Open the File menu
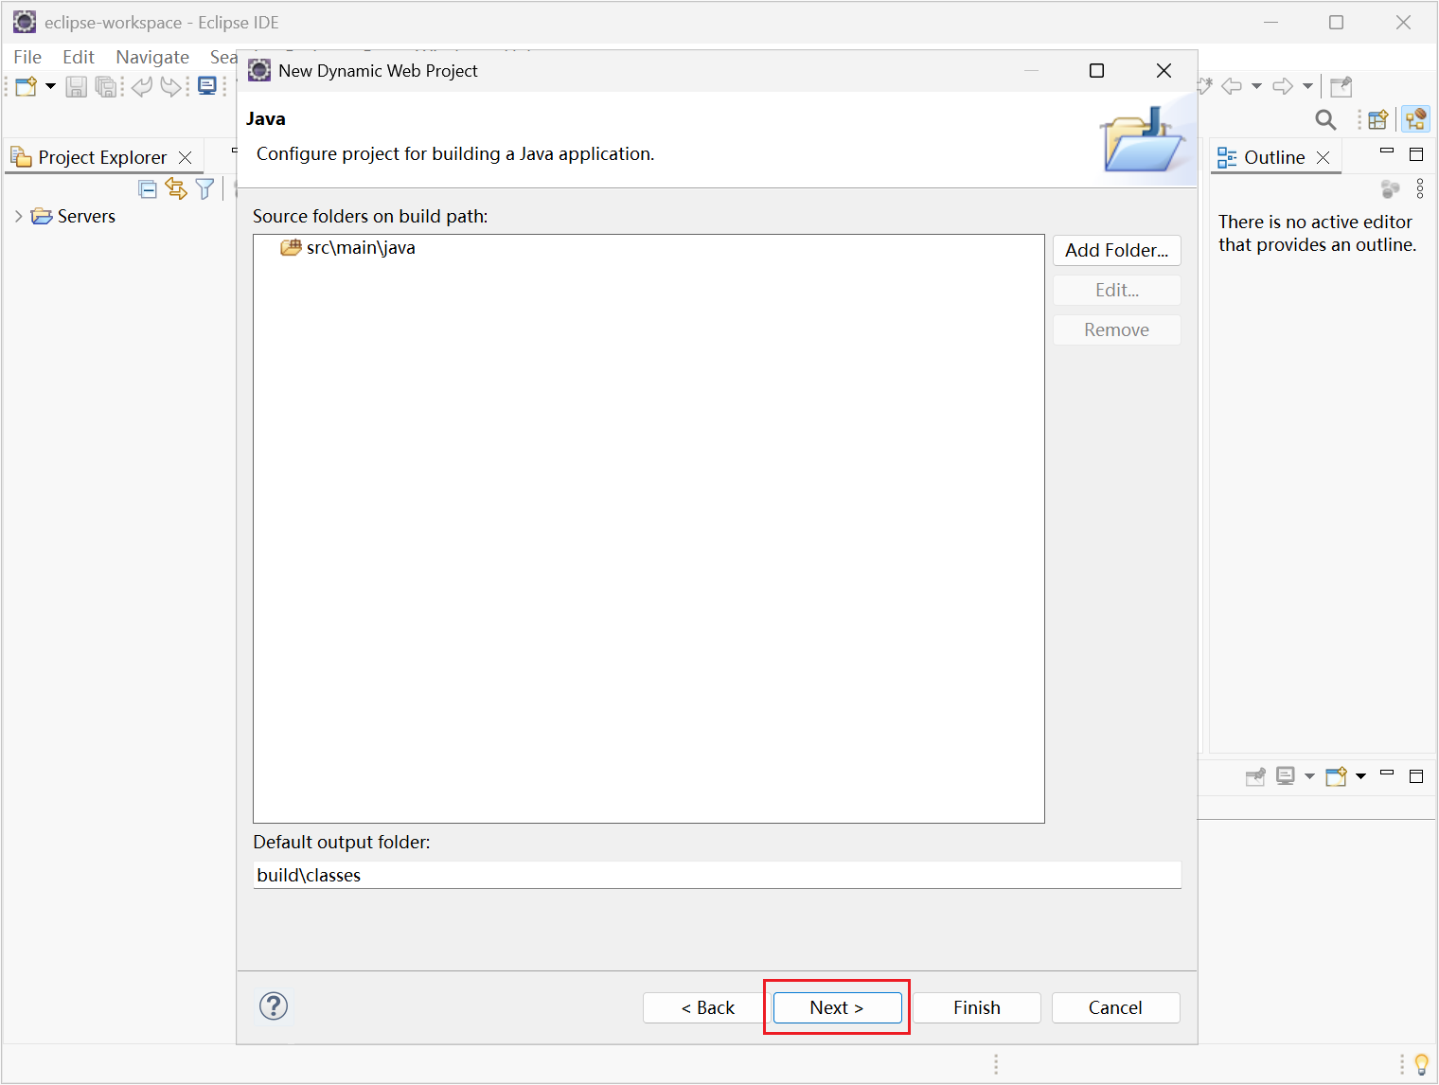This screenshot has width=1439, height=1085. pyautogui.click(x=27, y=57)
